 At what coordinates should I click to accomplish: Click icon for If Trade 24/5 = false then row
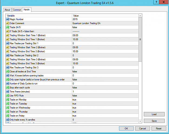[x=8, y=31]
